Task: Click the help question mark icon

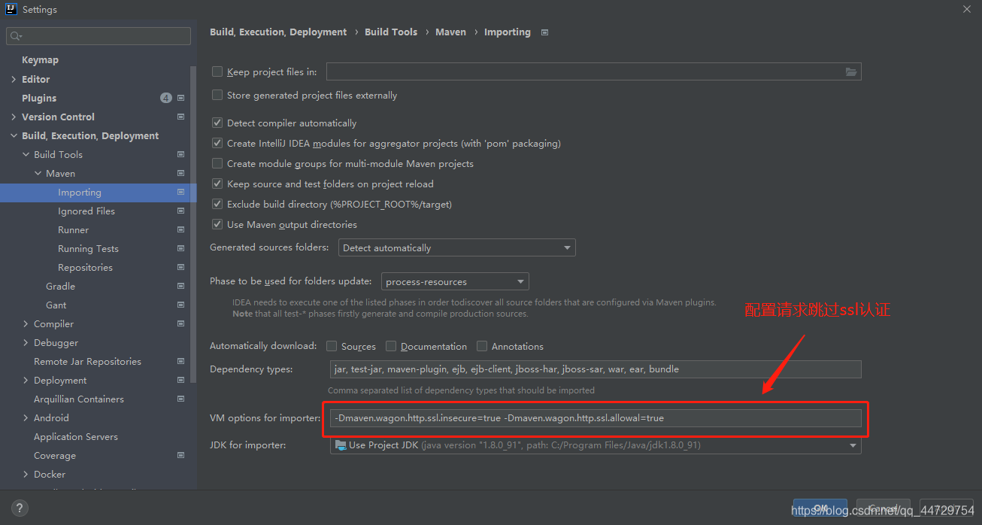Action: point(20,508)
